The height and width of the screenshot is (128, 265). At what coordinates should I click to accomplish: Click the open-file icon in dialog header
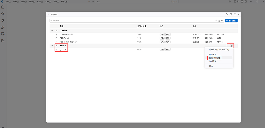pyautogui.click(x=227, y=14)
